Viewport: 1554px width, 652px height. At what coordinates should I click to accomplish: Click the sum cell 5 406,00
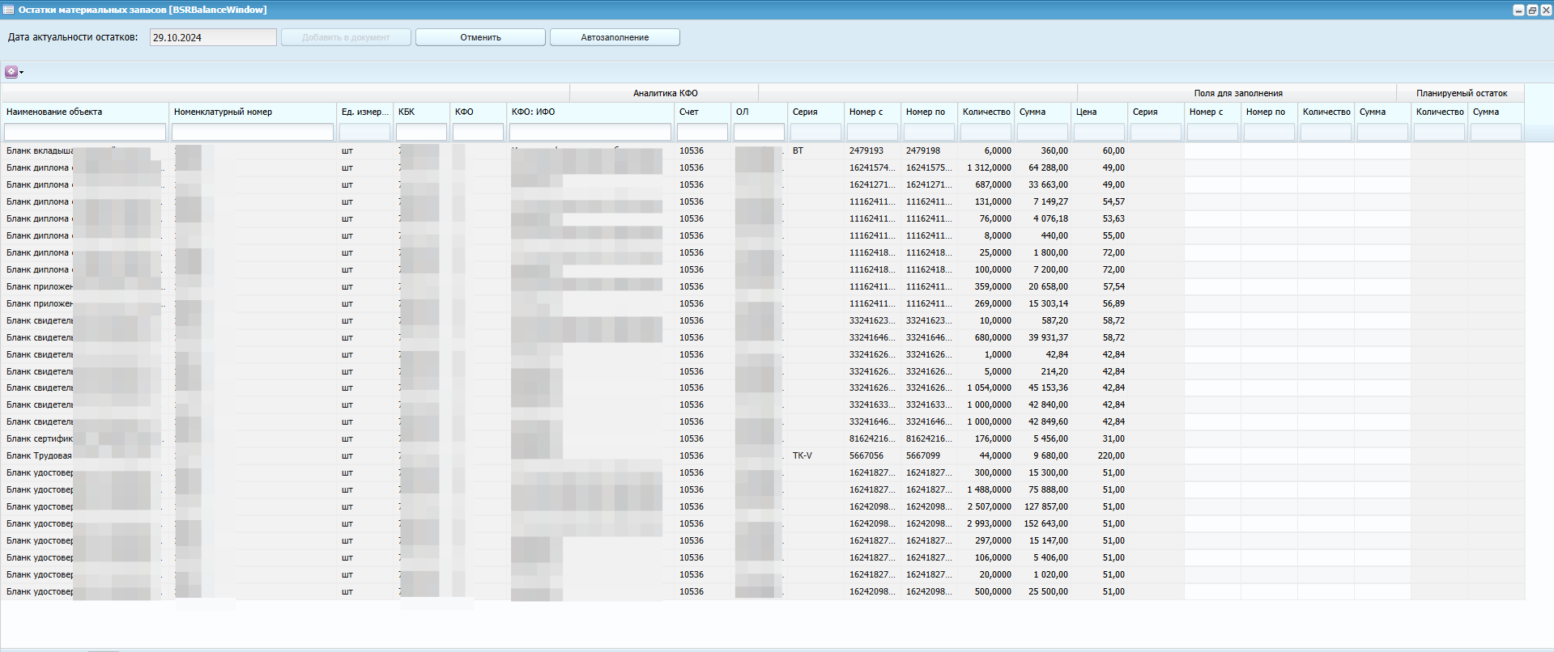[1050, 557]
